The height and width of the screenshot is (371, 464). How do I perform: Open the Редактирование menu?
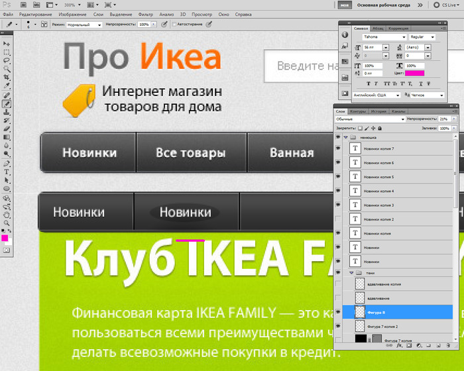[36, 14]
